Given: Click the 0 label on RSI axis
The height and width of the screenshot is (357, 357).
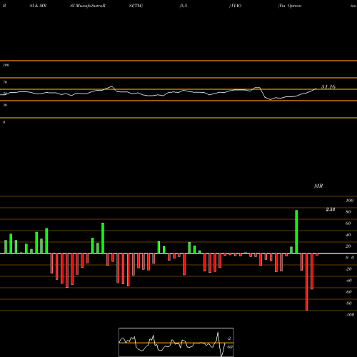Looking at the screenshot, I should click(x=4, y=122).
